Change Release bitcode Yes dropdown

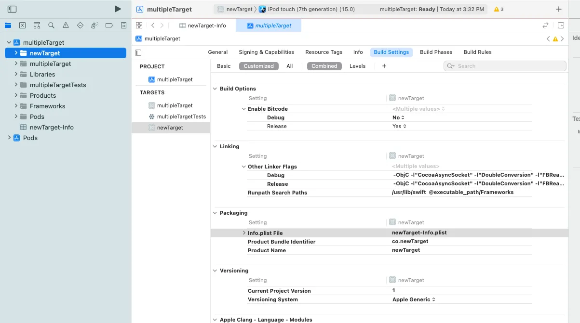pyautogui.click(x=400, y=126)
